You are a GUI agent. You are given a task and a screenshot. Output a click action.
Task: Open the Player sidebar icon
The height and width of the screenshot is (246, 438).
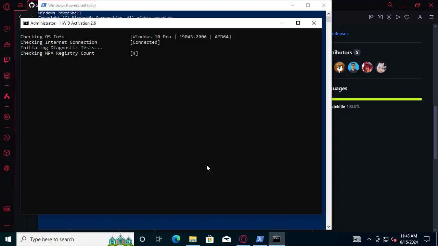tap(7, 117)
